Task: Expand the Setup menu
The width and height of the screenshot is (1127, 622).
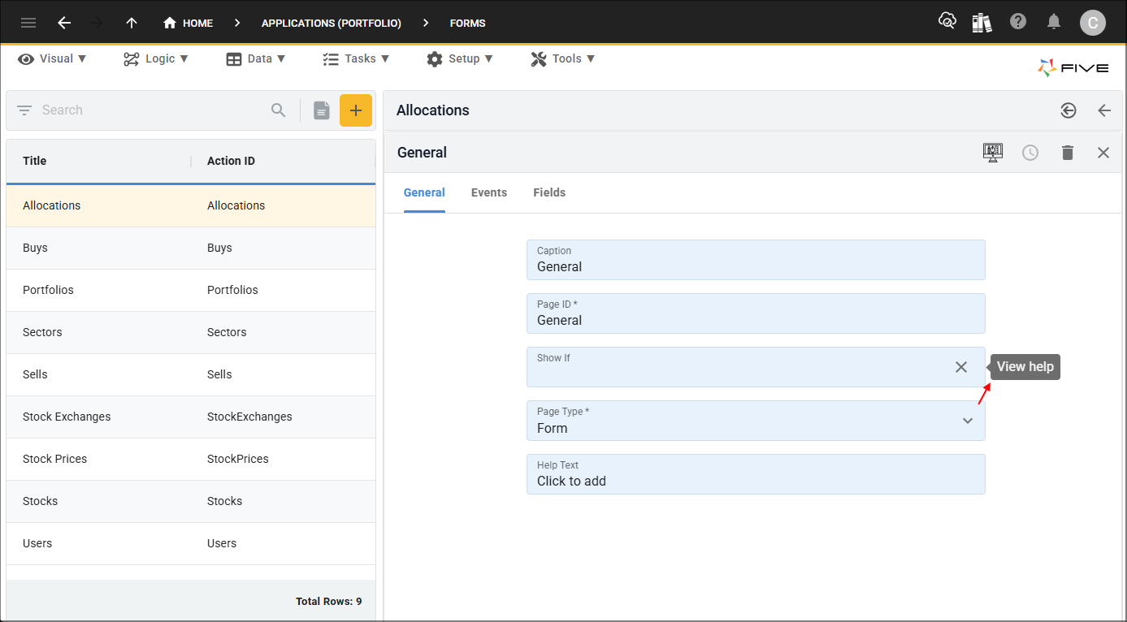Action: click(x=460, y=58)
